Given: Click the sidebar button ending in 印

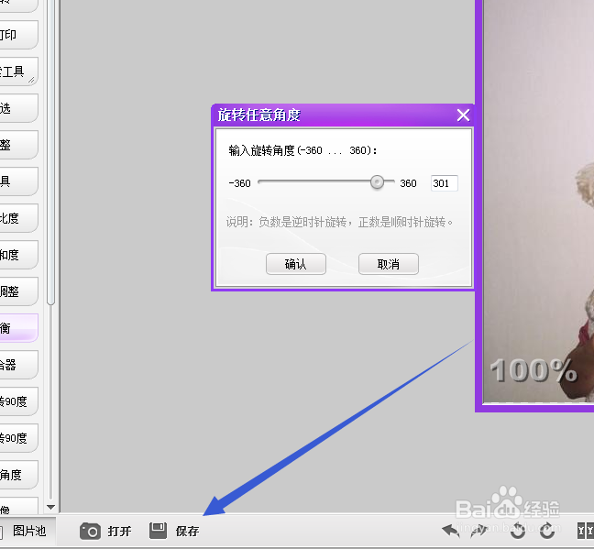Looking at the screenshot, I should point(18,35).
